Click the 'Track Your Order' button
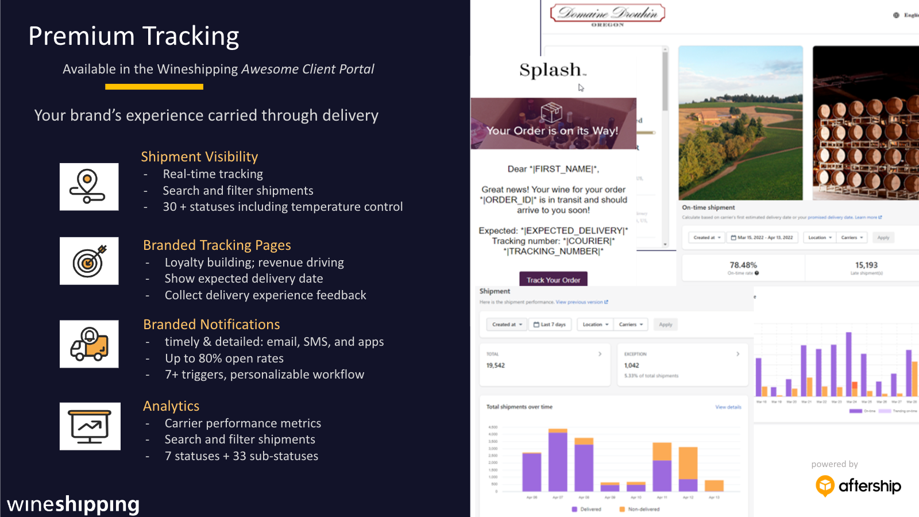The image size is (919, 517). click(553, 280)
